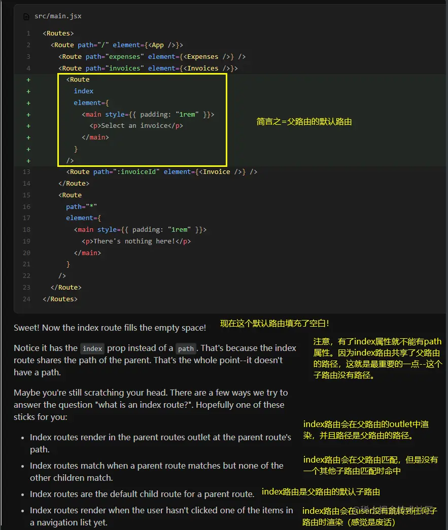Click yellow note '现在这个默认路由填充了空白!'
448x530 pixels.
point(274,324)
